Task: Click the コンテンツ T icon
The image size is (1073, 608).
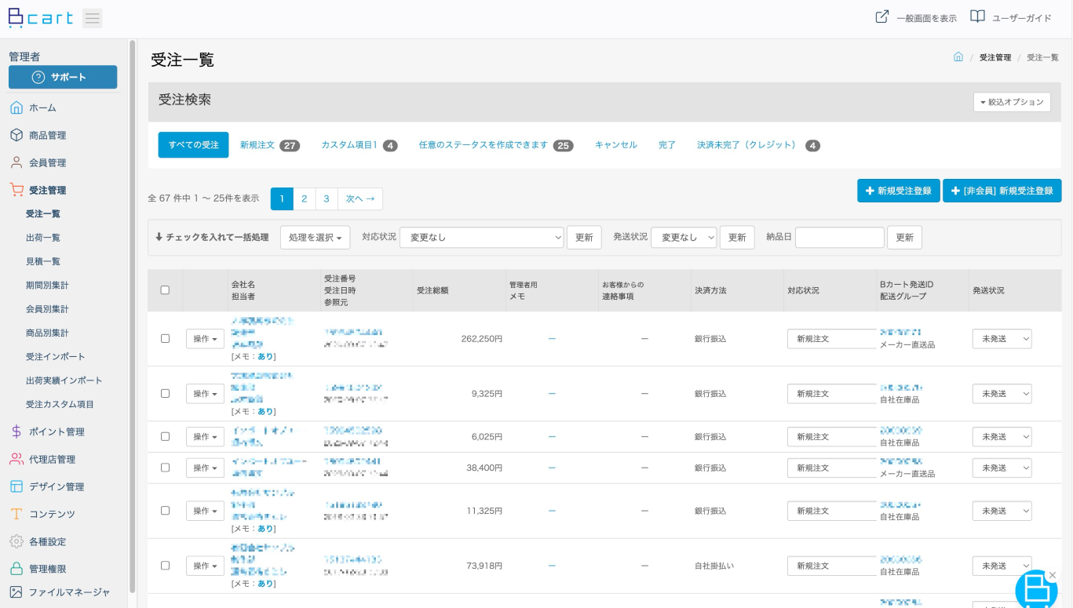Action: [x=16, y=514]
